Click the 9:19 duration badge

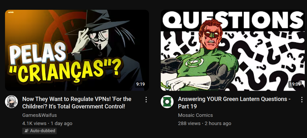(140, 84)
